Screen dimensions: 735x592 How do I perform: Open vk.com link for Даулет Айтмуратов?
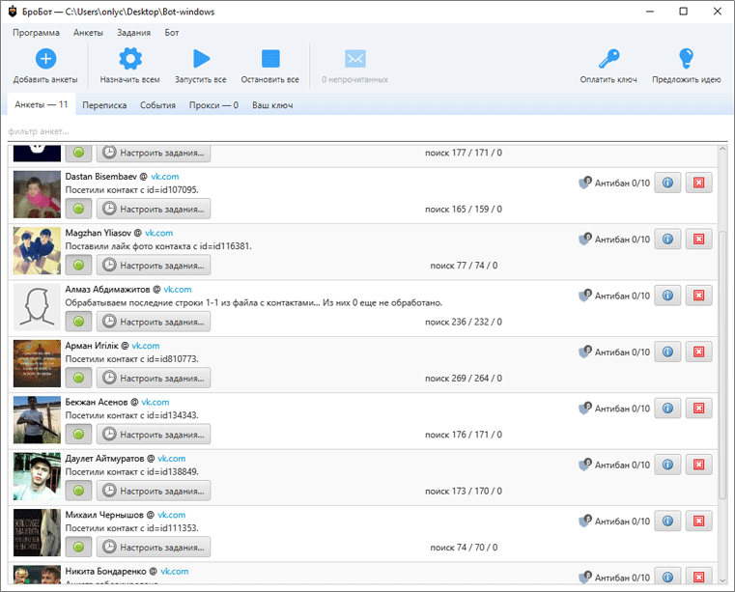[172, 459]
